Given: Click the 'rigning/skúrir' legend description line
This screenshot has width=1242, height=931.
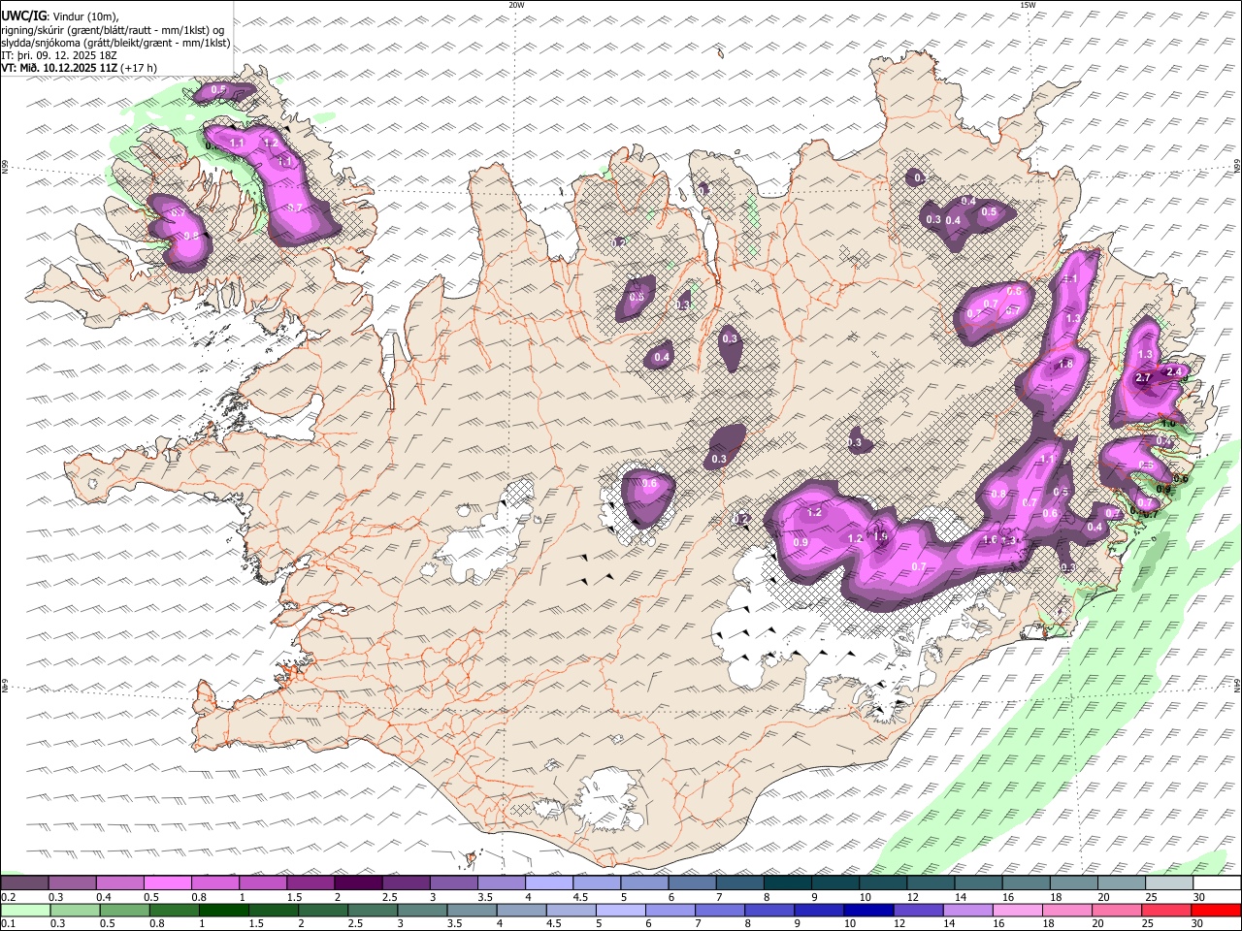Looking at the screenshot, I should pos(113,29).
